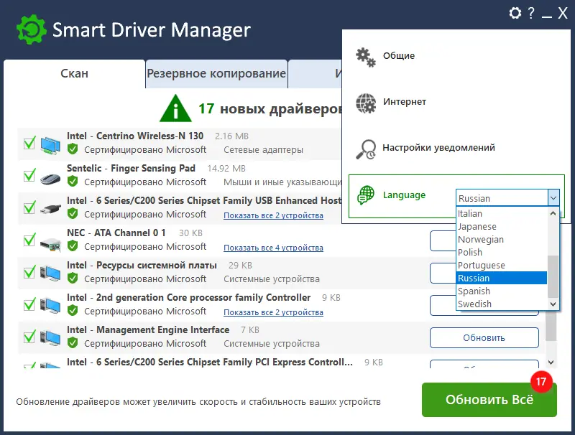Click the Smart Driver Manager logo icon
This screenshot has height=435, width=575.
point(31,29)
